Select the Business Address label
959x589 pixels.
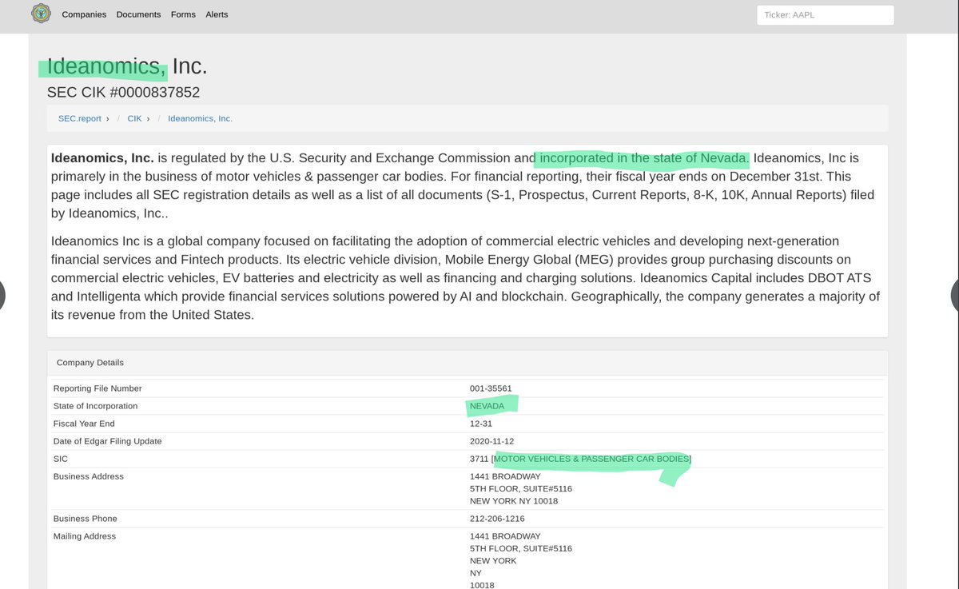(x=89, y=476)
